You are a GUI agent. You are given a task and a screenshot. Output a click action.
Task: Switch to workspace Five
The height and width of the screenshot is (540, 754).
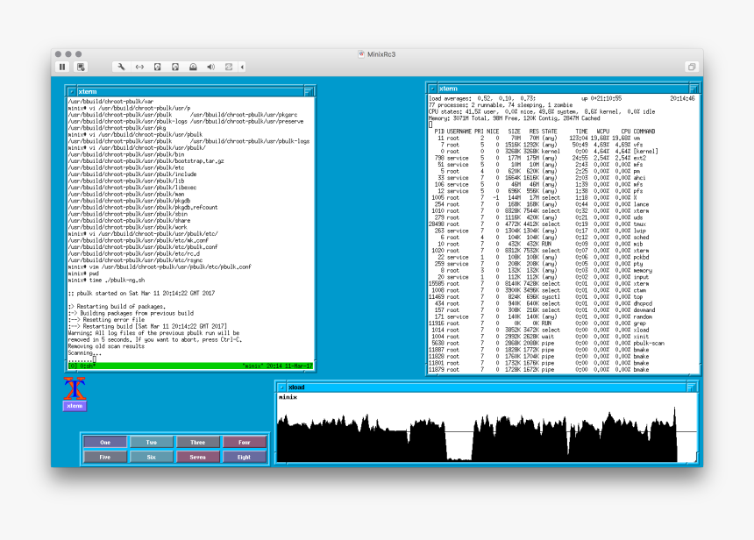tap(105, 457)
